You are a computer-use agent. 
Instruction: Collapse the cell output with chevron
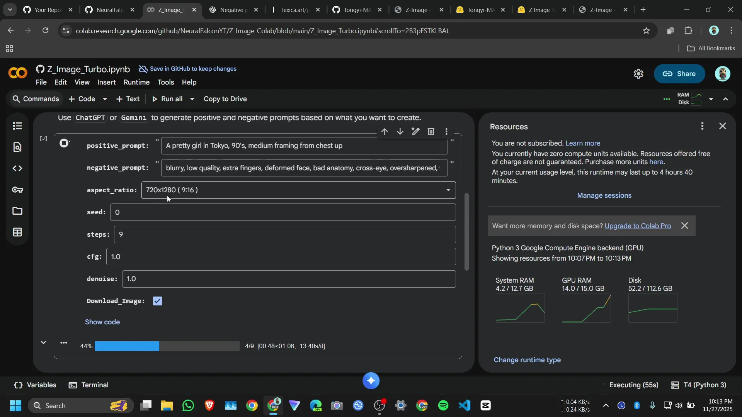pyautogui.click(x=43, y=342)
